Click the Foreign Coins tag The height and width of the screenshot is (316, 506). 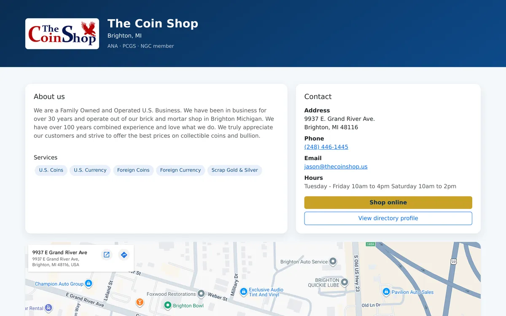pyautogui.click(x=133, y=170)
